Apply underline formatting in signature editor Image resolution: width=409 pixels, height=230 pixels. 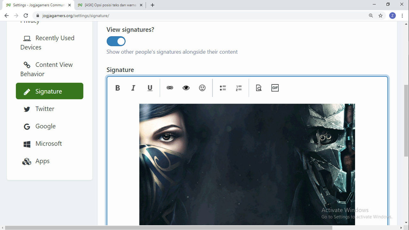coord(150,88)
